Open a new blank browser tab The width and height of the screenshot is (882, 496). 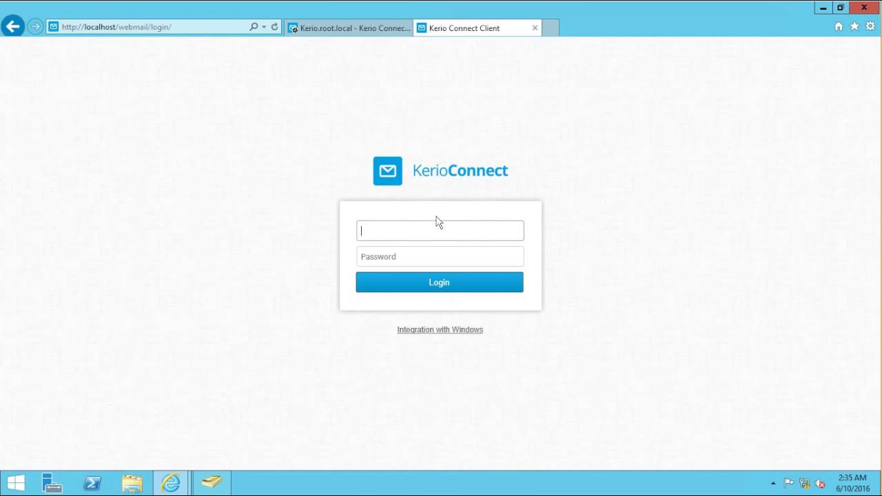[x=551, y=28]
